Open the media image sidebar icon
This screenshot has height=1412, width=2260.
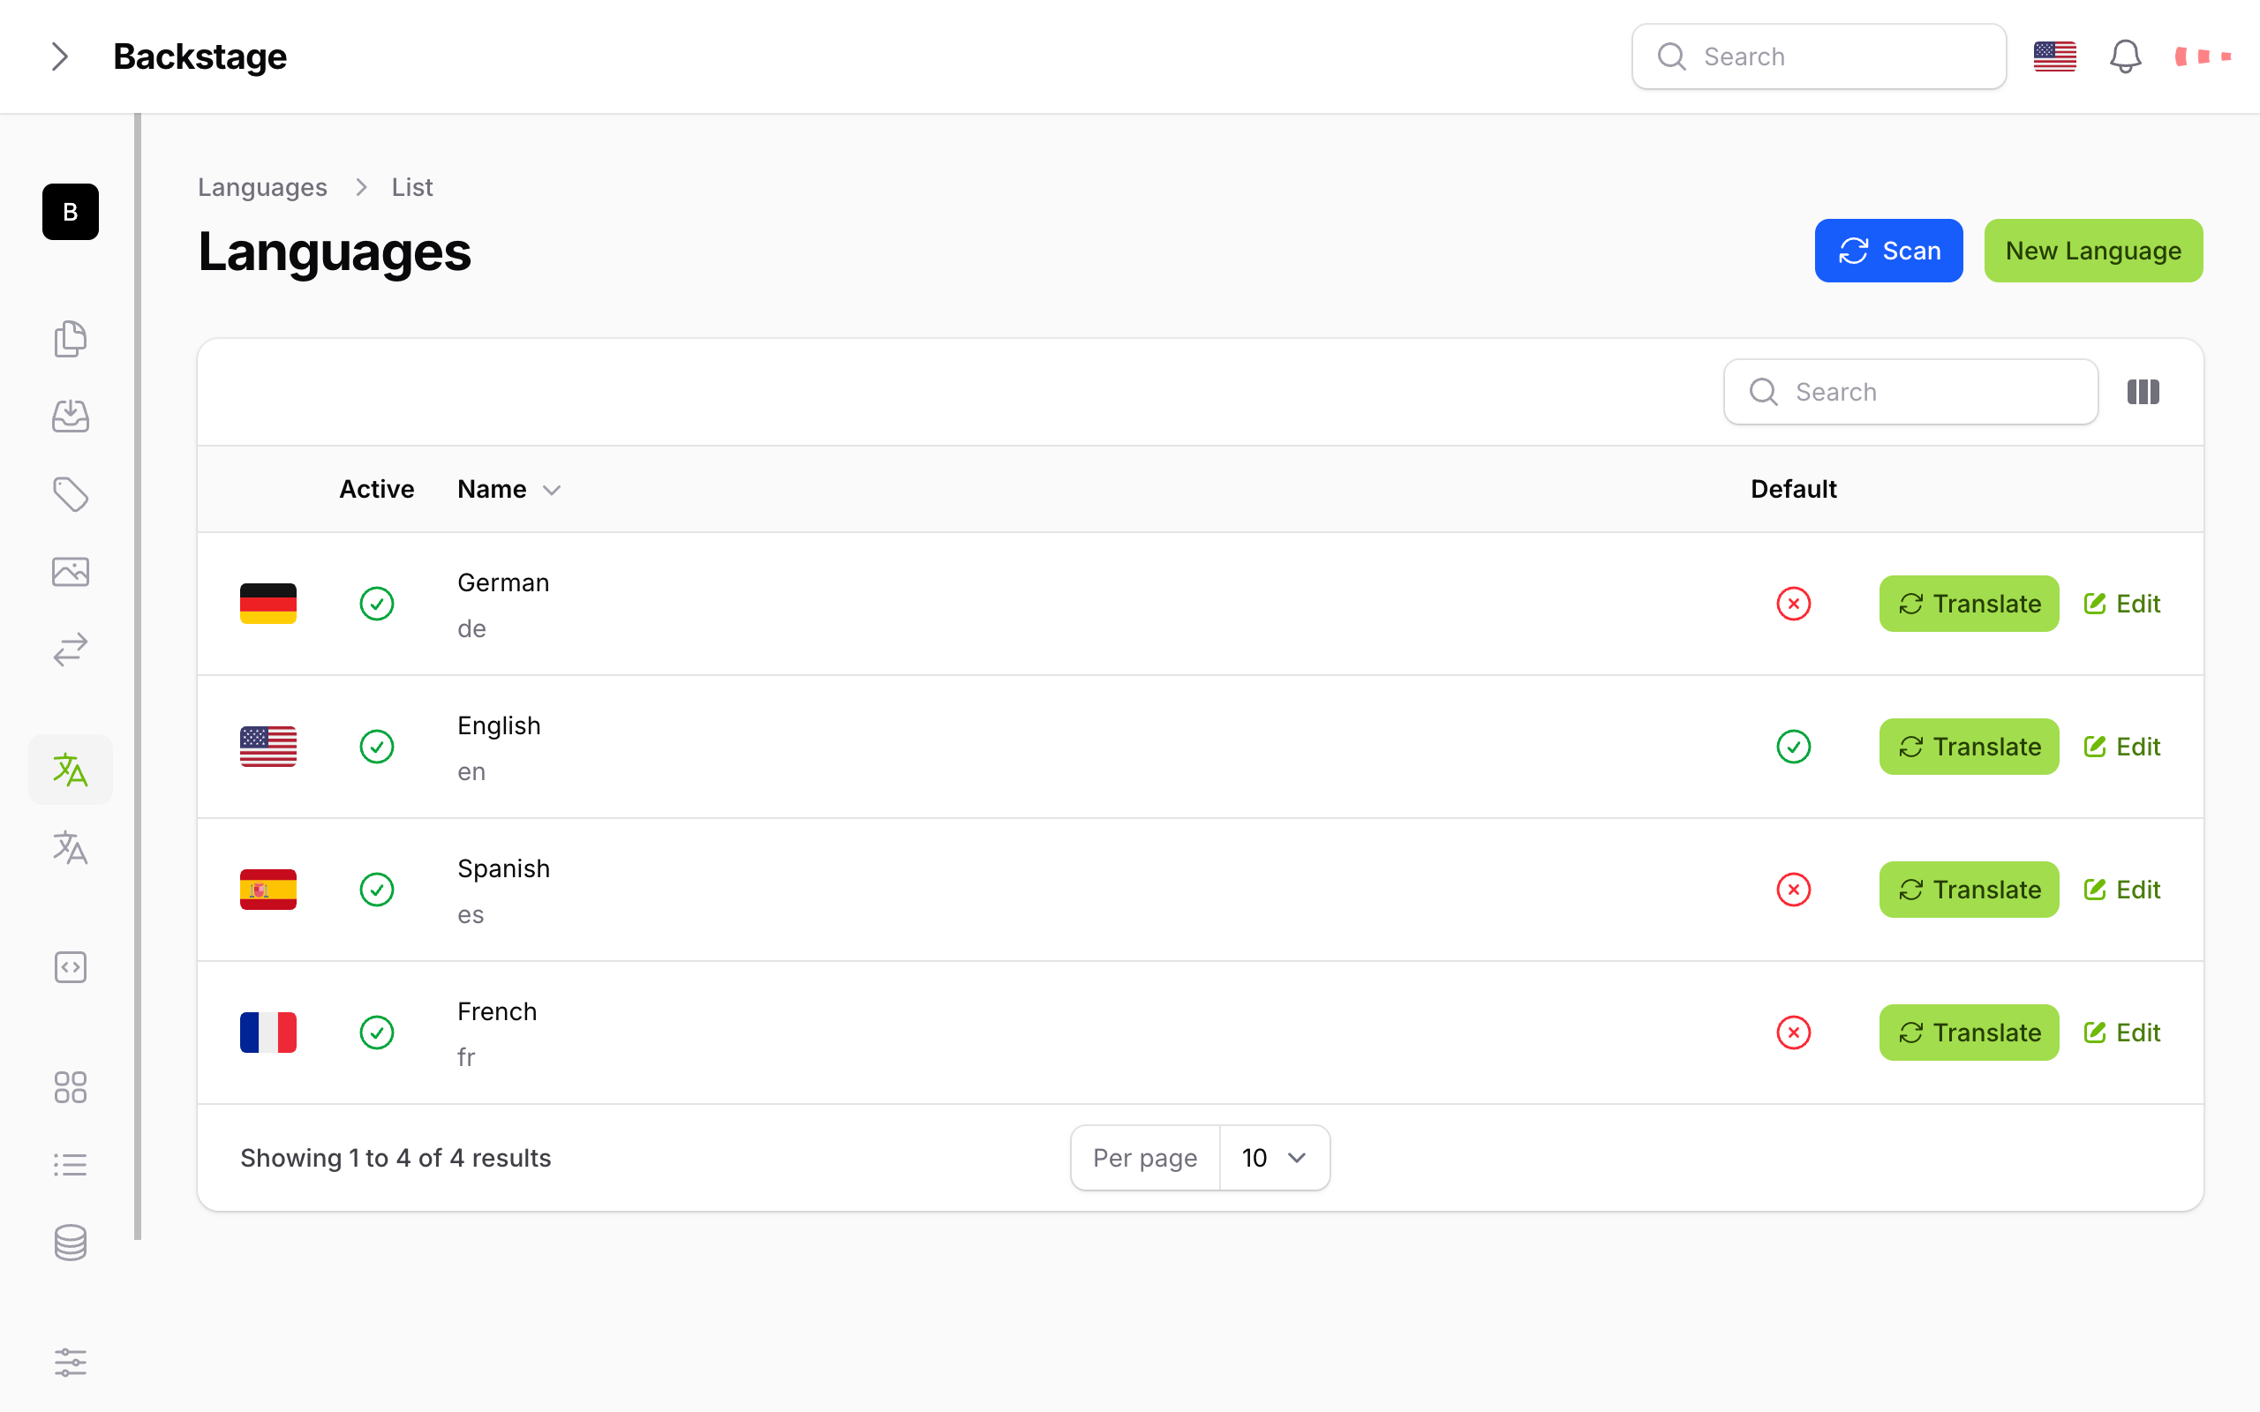tap(70, 572)
